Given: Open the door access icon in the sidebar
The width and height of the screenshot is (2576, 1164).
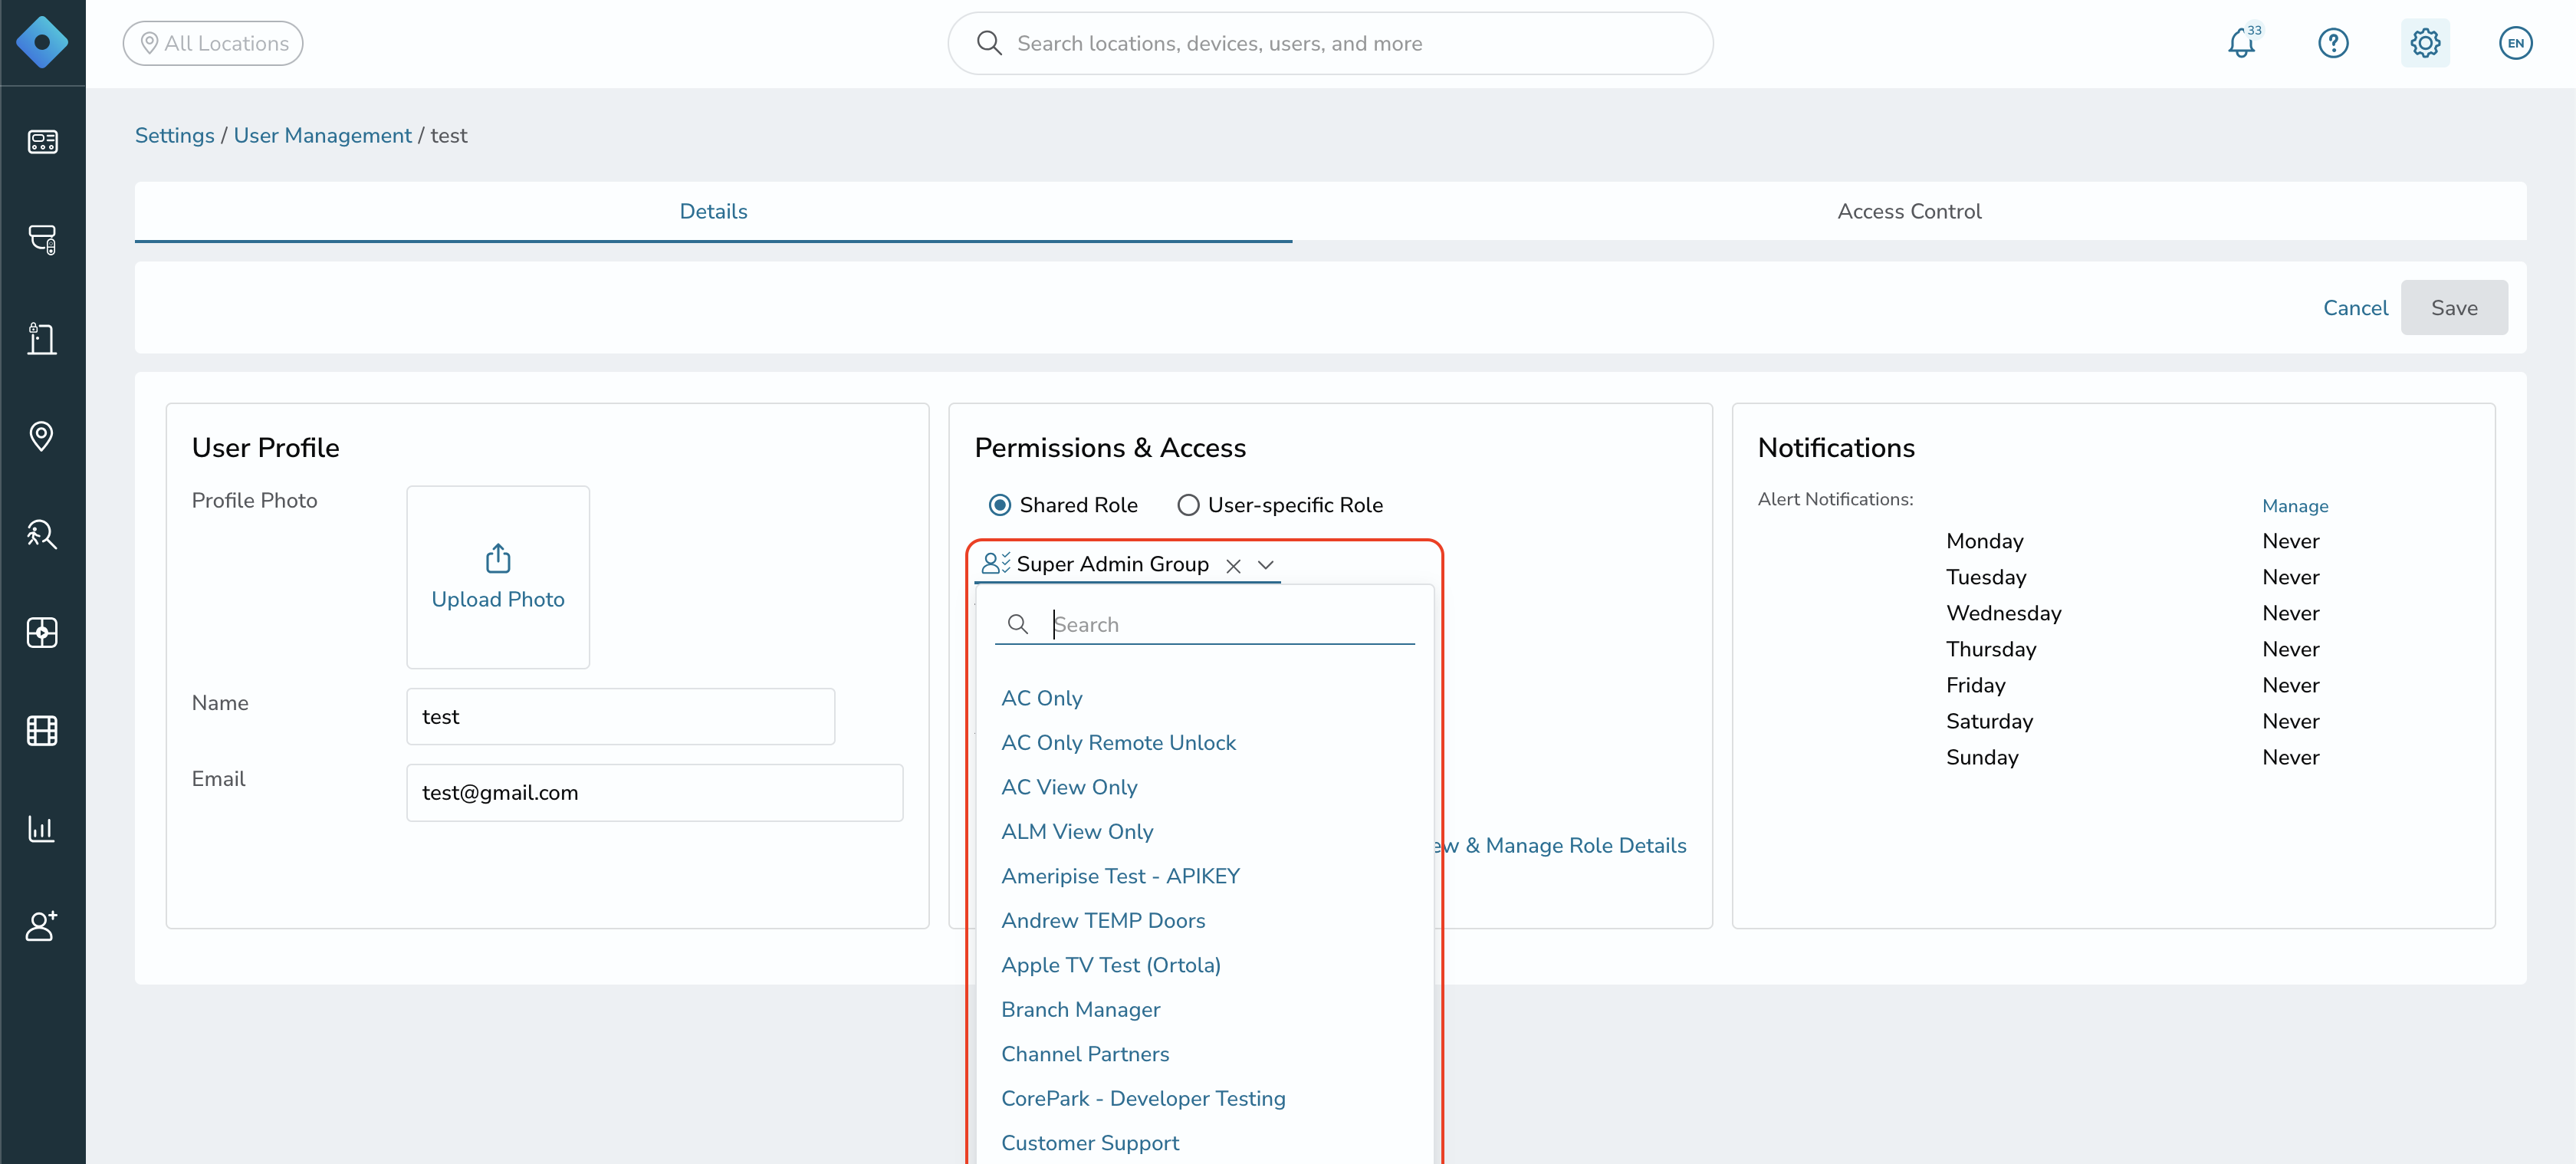Looking at the screenshot, I should 42,338.
